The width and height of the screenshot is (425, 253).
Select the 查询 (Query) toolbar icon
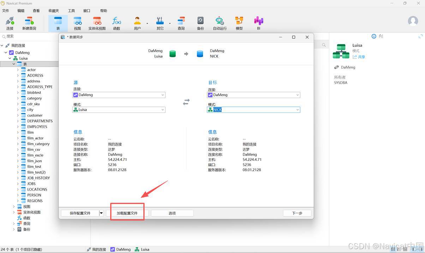(181, 23)
